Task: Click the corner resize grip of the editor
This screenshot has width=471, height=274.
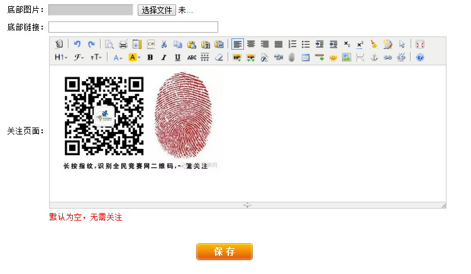Action: point(444,205)
